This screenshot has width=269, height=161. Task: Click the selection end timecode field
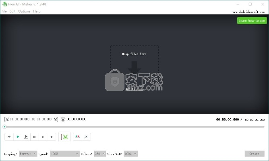pyautogui.click(x=42, y=119)
